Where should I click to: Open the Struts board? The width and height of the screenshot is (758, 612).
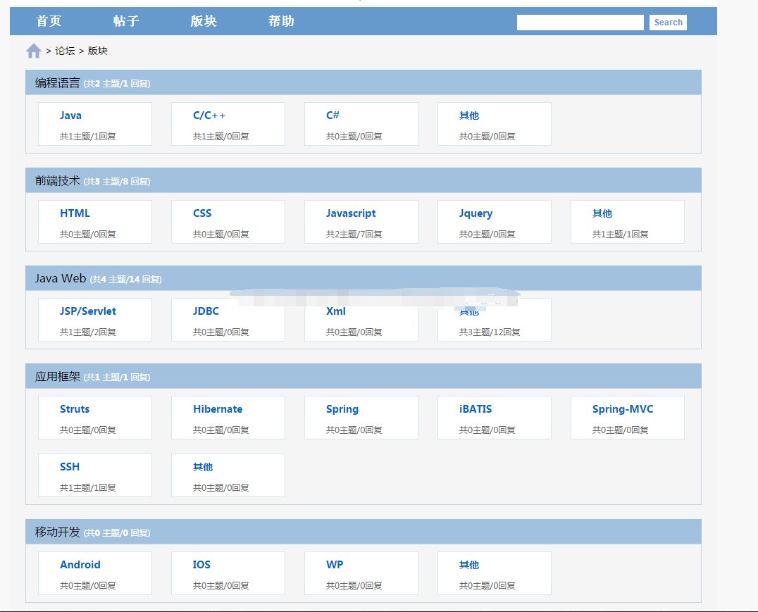pos(75,409)
